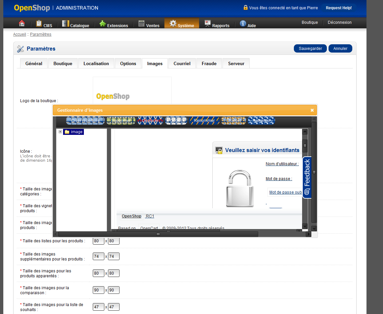Click the monitor-lock icon beside Veuillez saisir vos identifiants
Image resolution: width=383 pixels, height=314 pixels.
219,150
